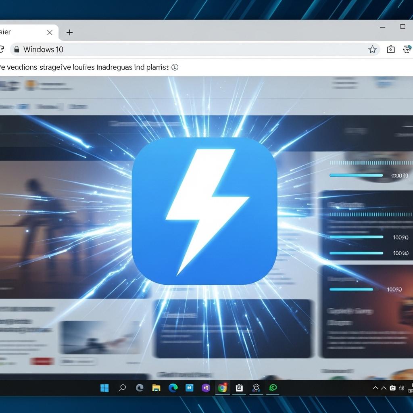Screen dimensions: 413x413
Task: Switch to the open browser tab
Action: 24,32
